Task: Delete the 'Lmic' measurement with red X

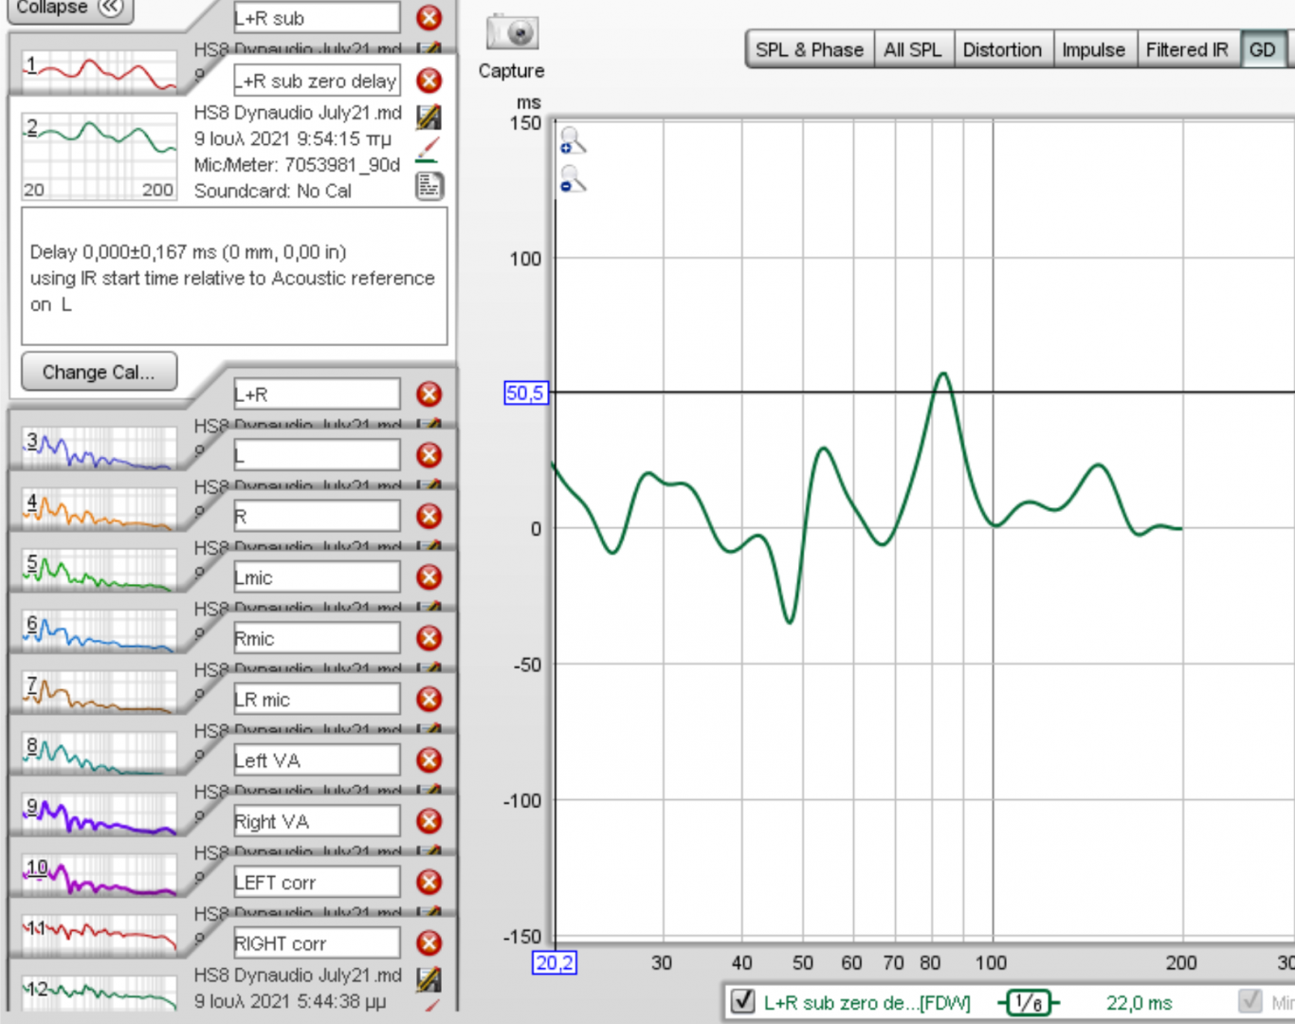Action: (429, 577)
